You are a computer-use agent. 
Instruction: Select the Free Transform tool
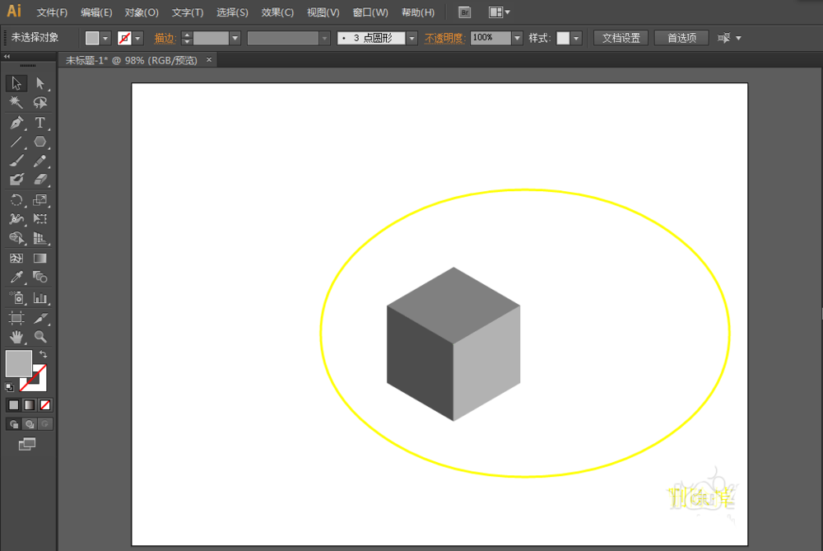[x=40, y=218]
